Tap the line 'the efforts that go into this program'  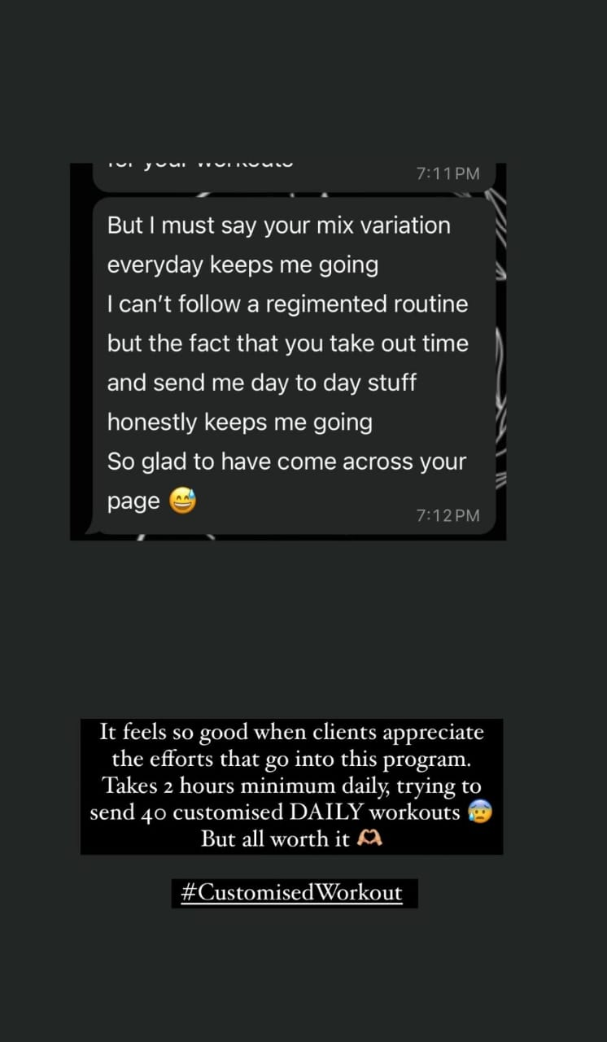291,760
